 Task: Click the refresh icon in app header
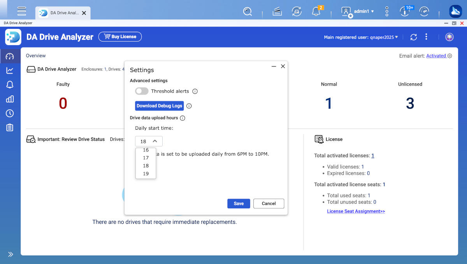pyautogui.click(x=414, y=37)
